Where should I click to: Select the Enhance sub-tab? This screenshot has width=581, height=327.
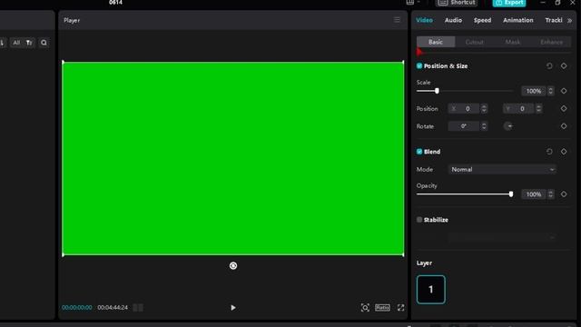click(551, 42)
